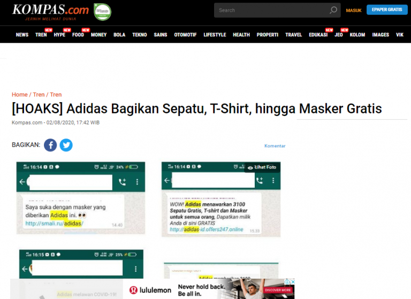Open the IMAGES menu item

(x=380, y=35)
